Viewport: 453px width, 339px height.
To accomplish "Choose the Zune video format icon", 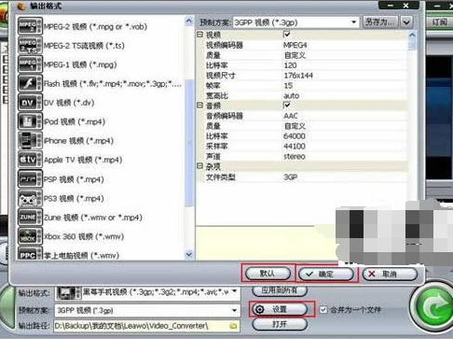I will 30,218.
